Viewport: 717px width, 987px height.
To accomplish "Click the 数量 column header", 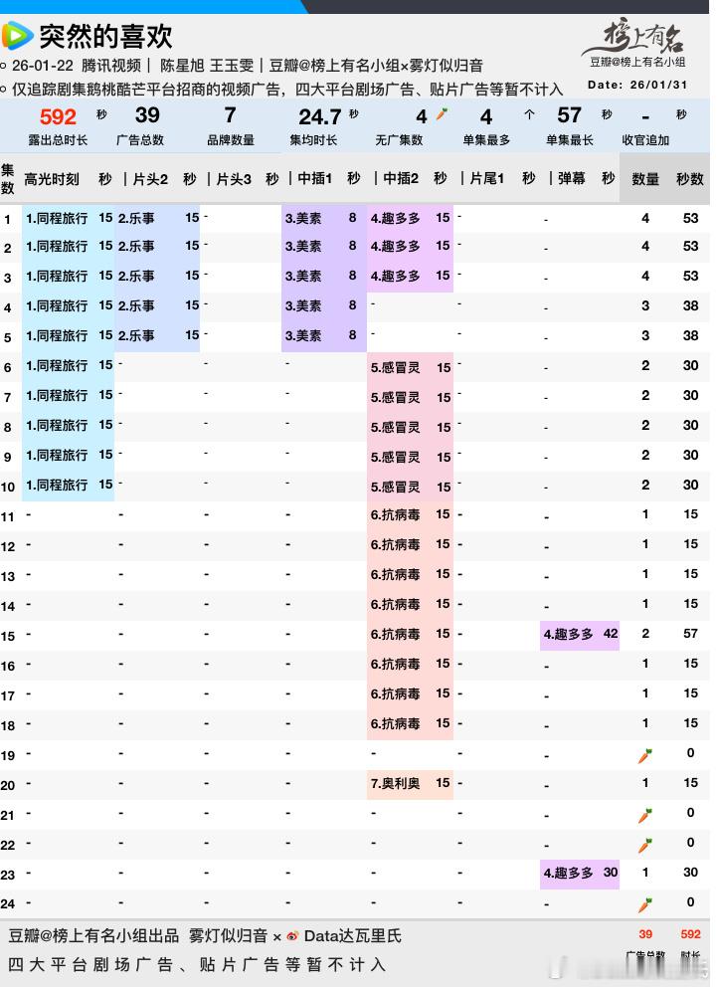I will pos(645,179).
